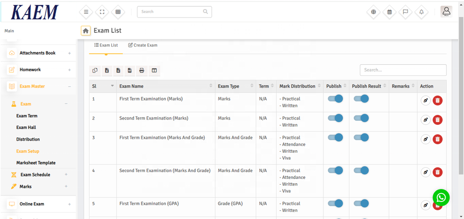Toggle Publish Result for Second Term Examination (Marks)
Image resolution: width=464 pixels, height=219 pixels.
[x=361, y=118]
